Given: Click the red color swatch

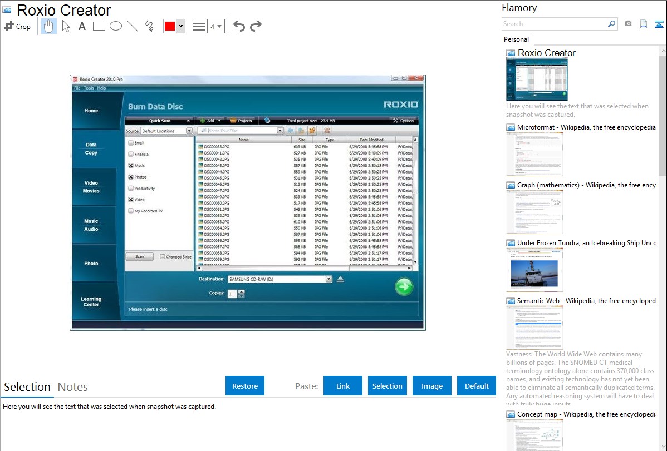Looking at the screenshot, I should [170, 26].
